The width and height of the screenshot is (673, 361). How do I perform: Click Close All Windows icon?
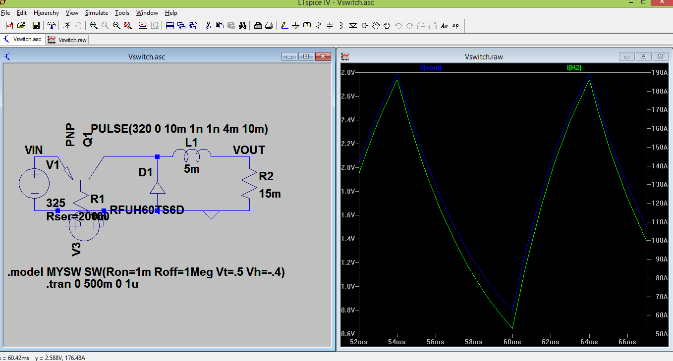193,25
